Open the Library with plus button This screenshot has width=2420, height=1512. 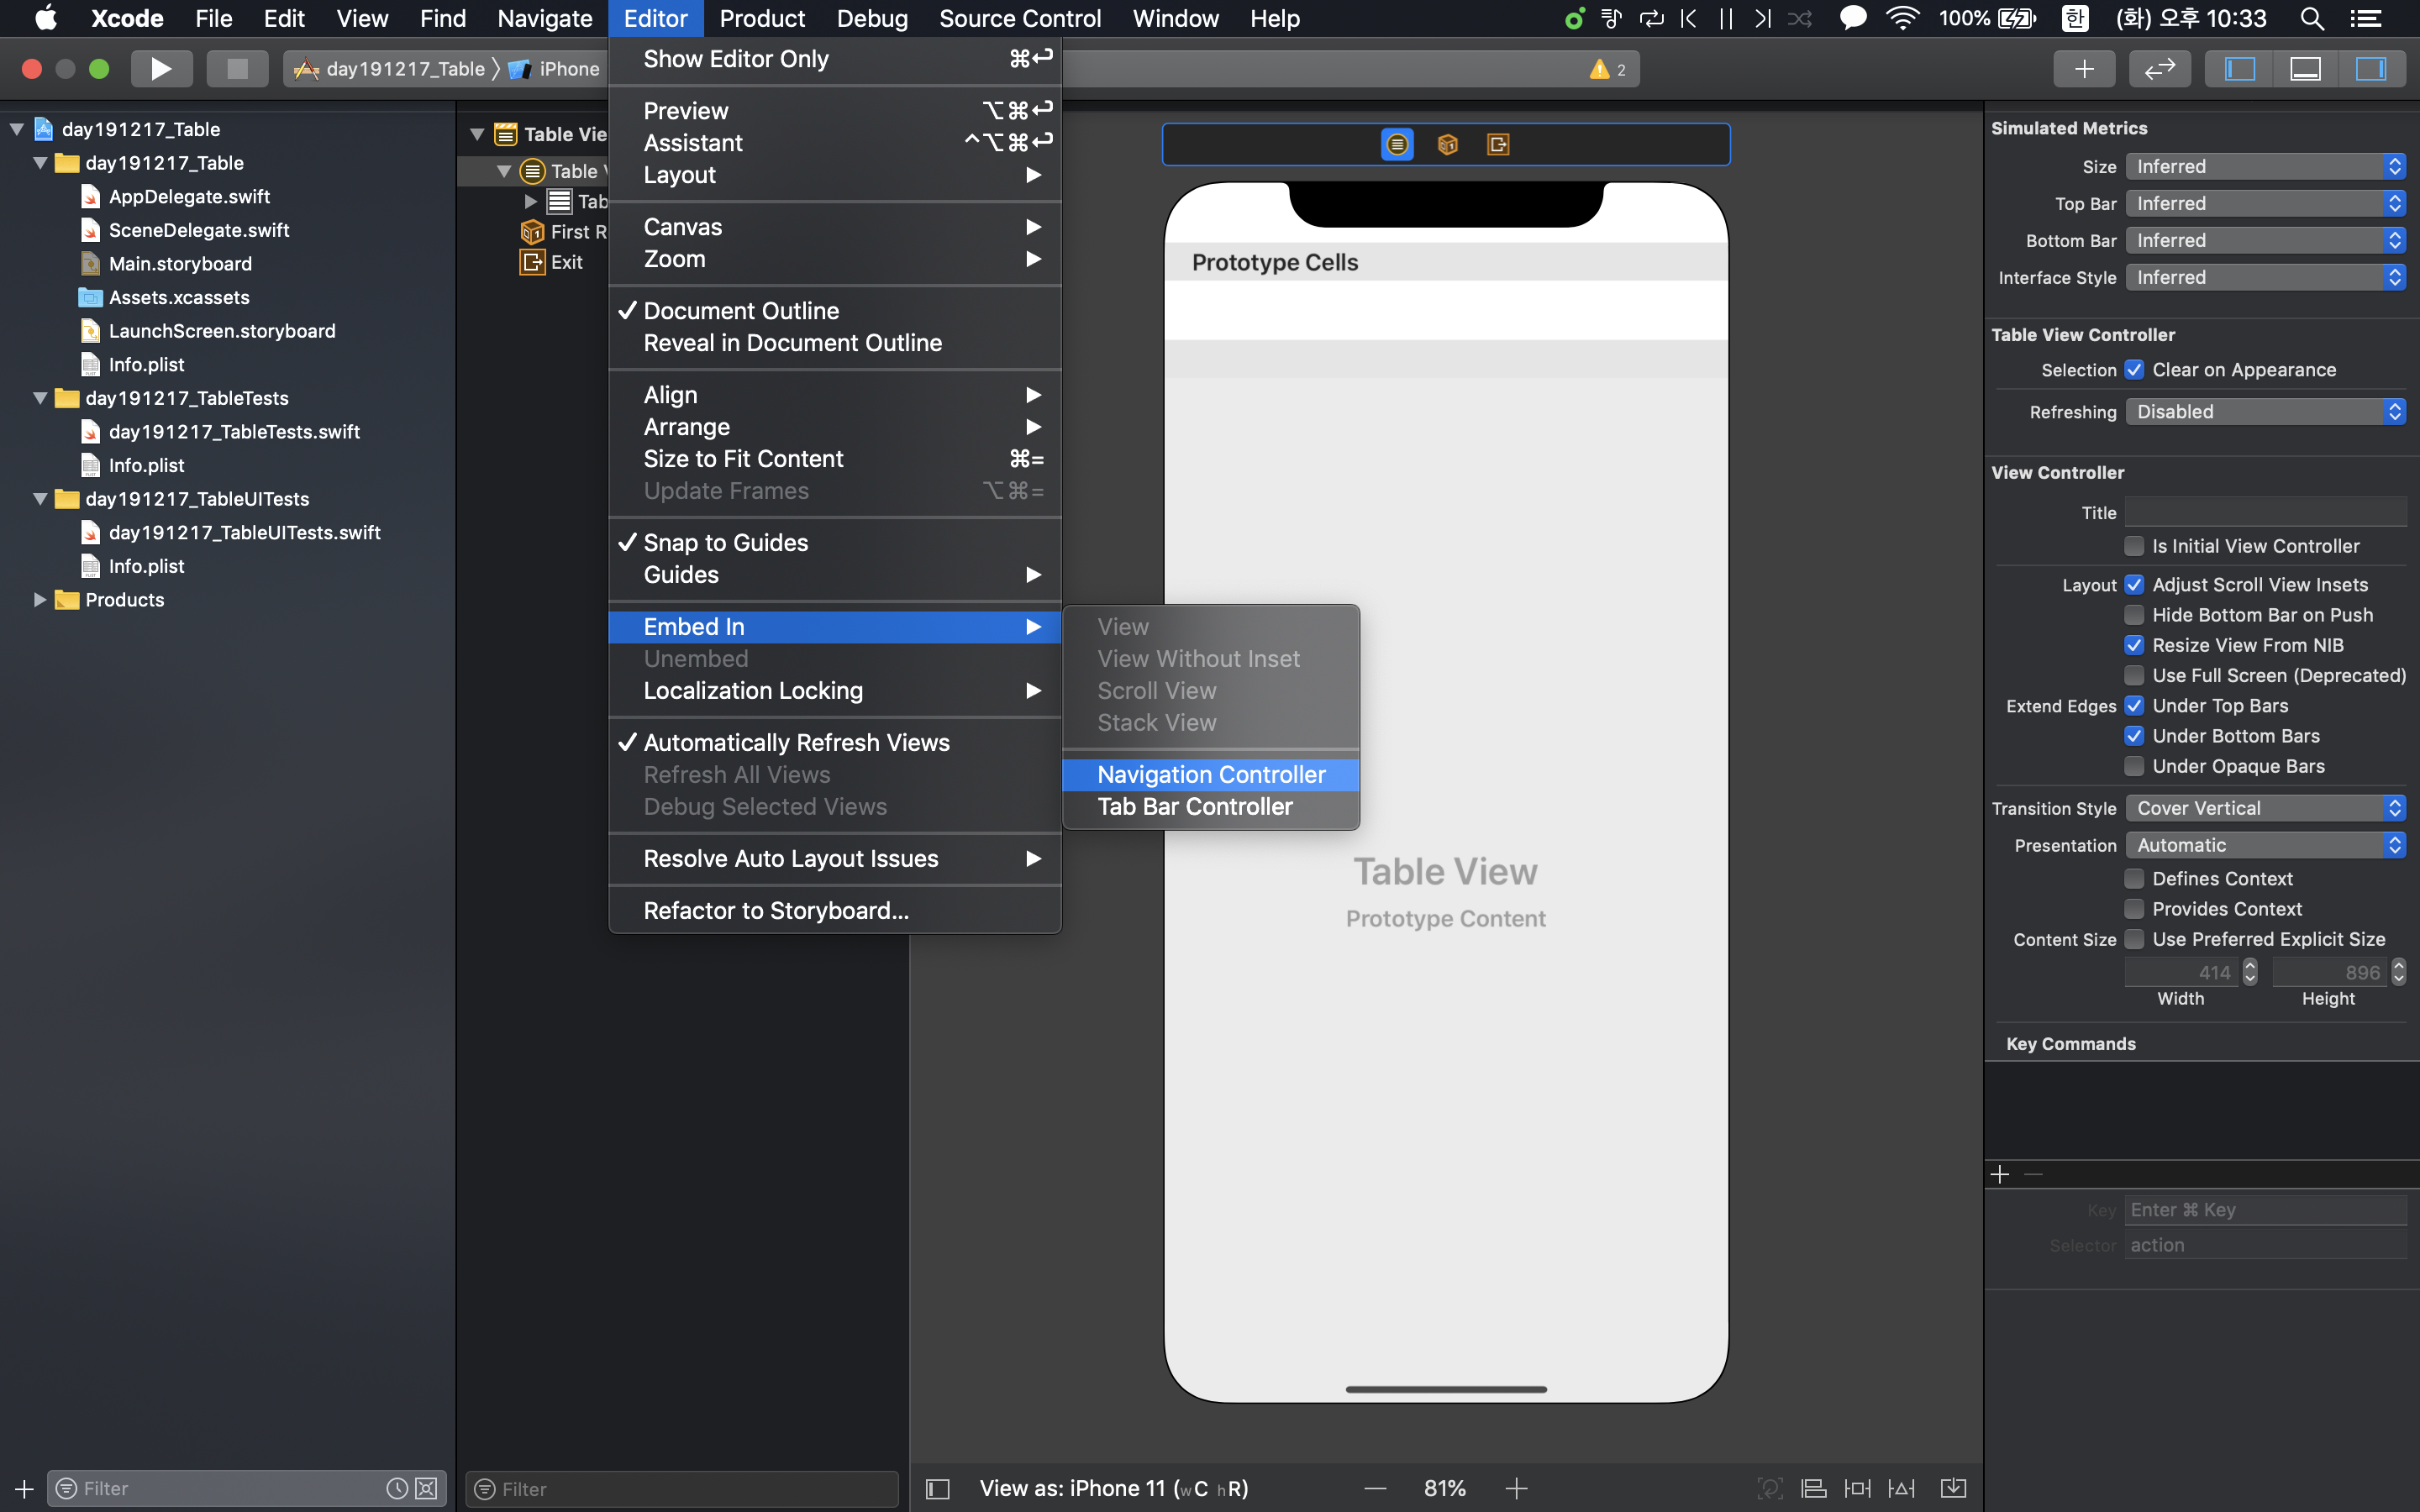tap(2084, 68)
